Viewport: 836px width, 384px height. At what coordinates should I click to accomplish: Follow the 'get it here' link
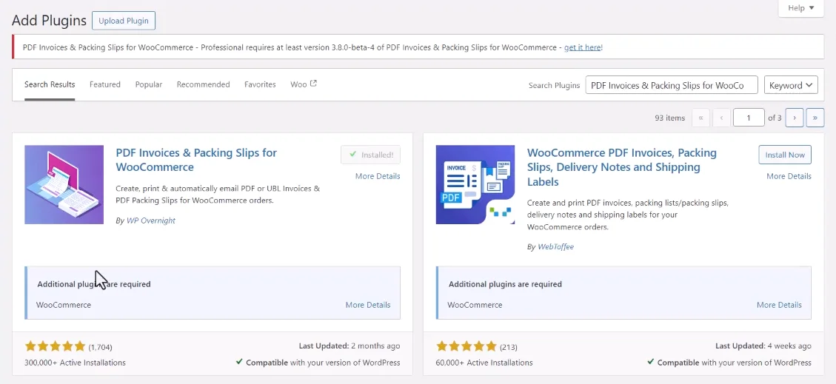582,47
